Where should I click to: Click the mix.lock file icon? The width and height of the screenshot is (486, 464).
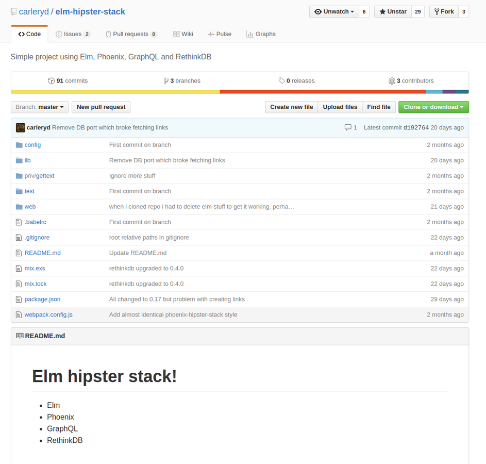(x=19, y=284)
